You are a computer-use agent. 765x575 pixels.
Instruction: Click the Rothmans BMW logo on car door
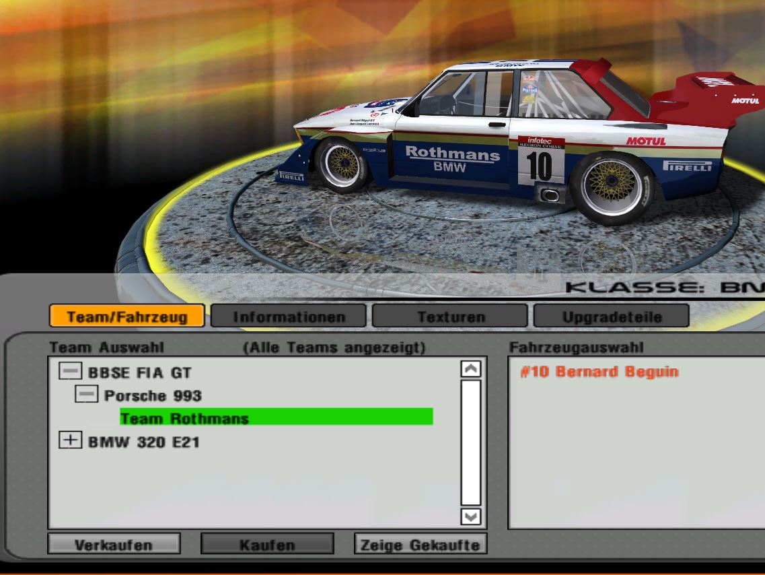pyautogui.click(x=451, y=160)
